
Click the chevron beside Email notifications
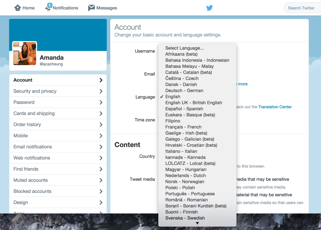101,147
